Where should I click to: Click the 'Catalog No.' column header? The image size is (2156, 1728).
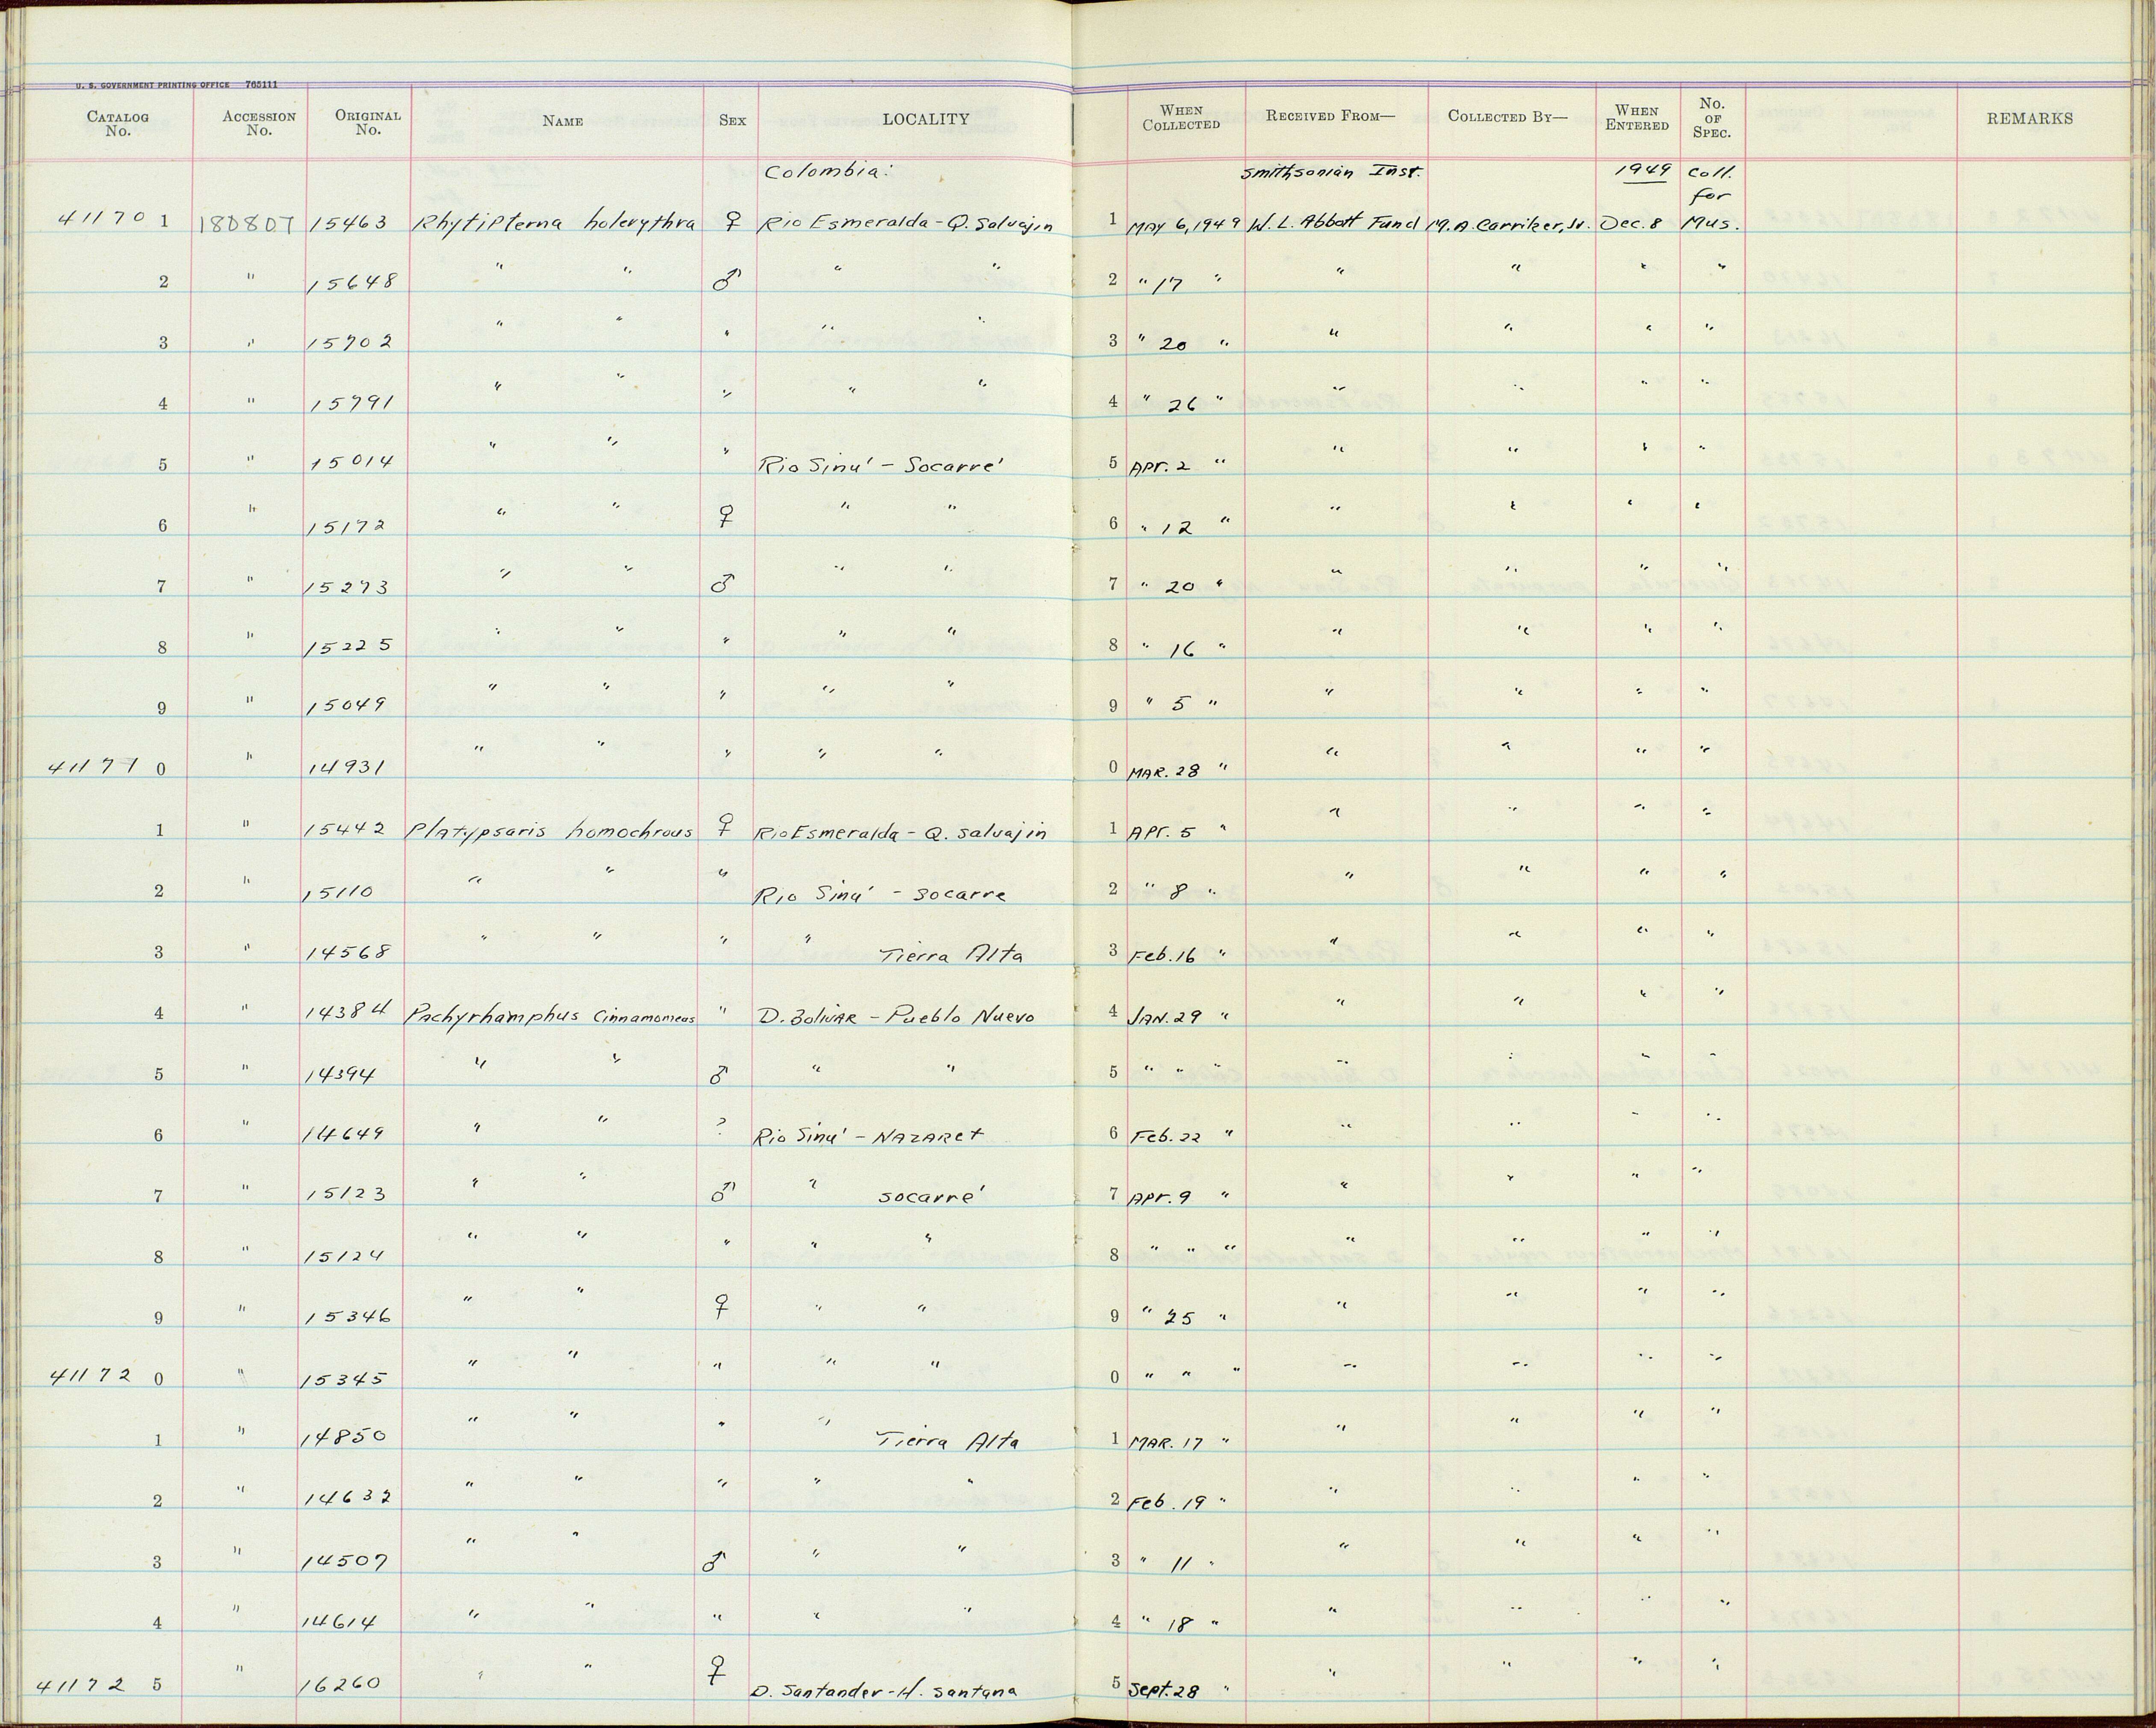point(118,123)
